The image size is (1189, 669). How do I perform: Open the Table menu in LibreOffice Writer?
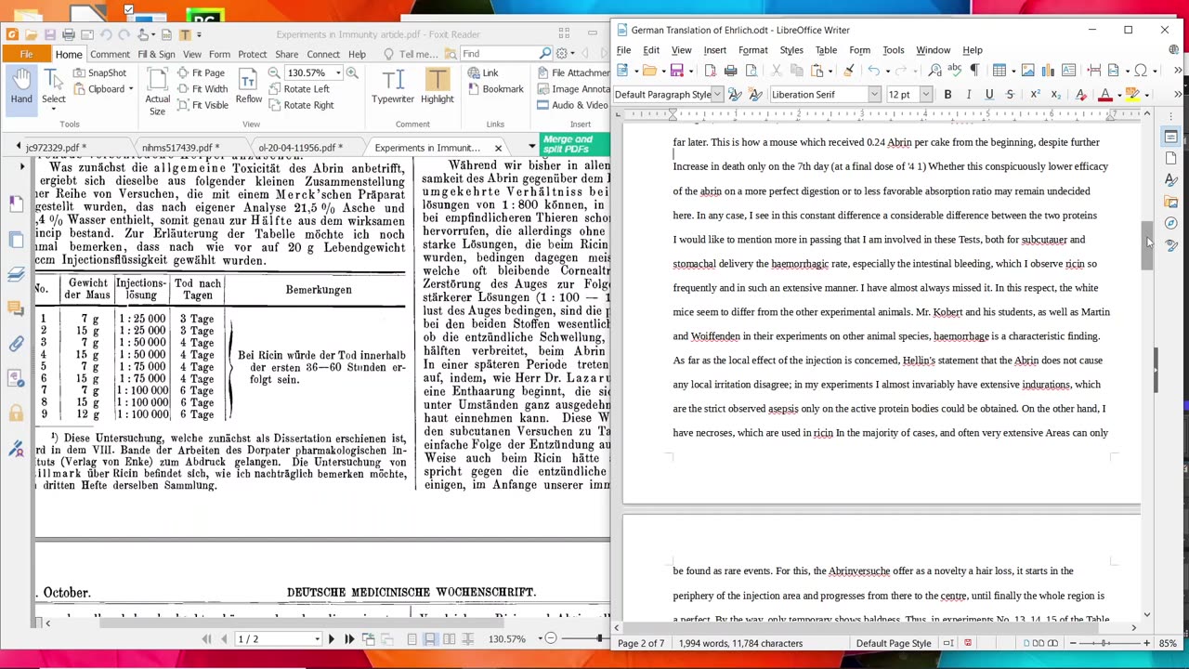[x=826, y=50]
